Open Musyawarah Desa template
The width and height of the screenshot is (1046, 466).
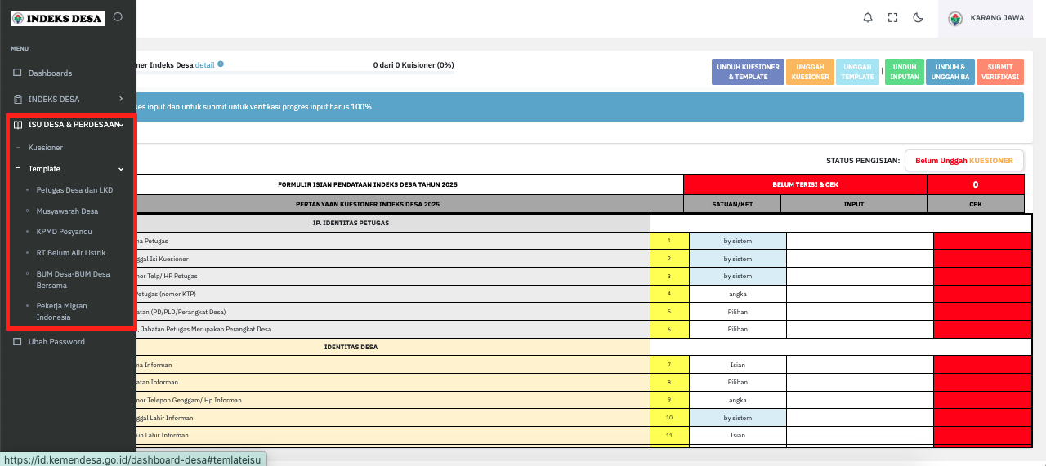[x=67, y=211]
